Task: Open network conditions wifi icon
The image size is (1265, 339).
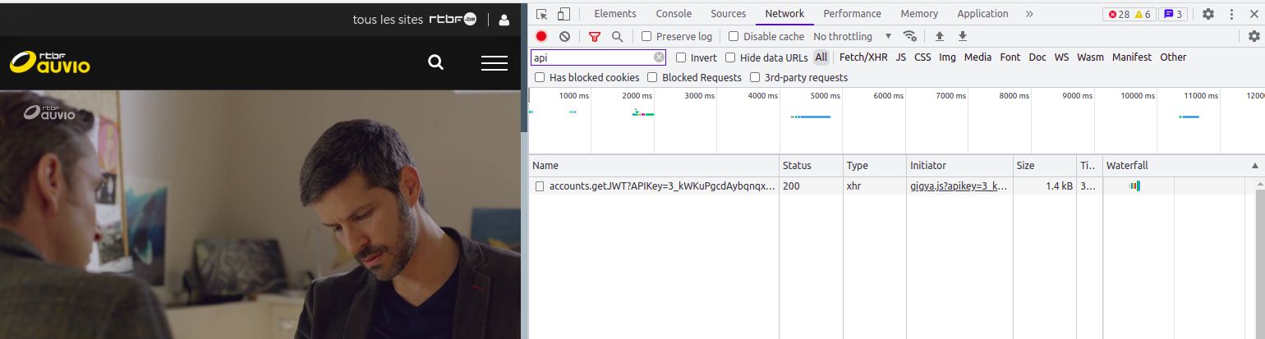Action: click(x=909, y=36)
